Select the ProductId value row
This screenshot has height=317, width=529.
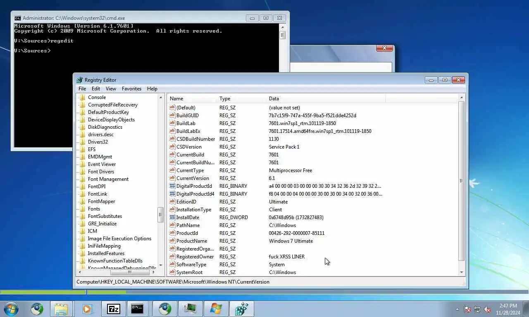coord(276,233)
